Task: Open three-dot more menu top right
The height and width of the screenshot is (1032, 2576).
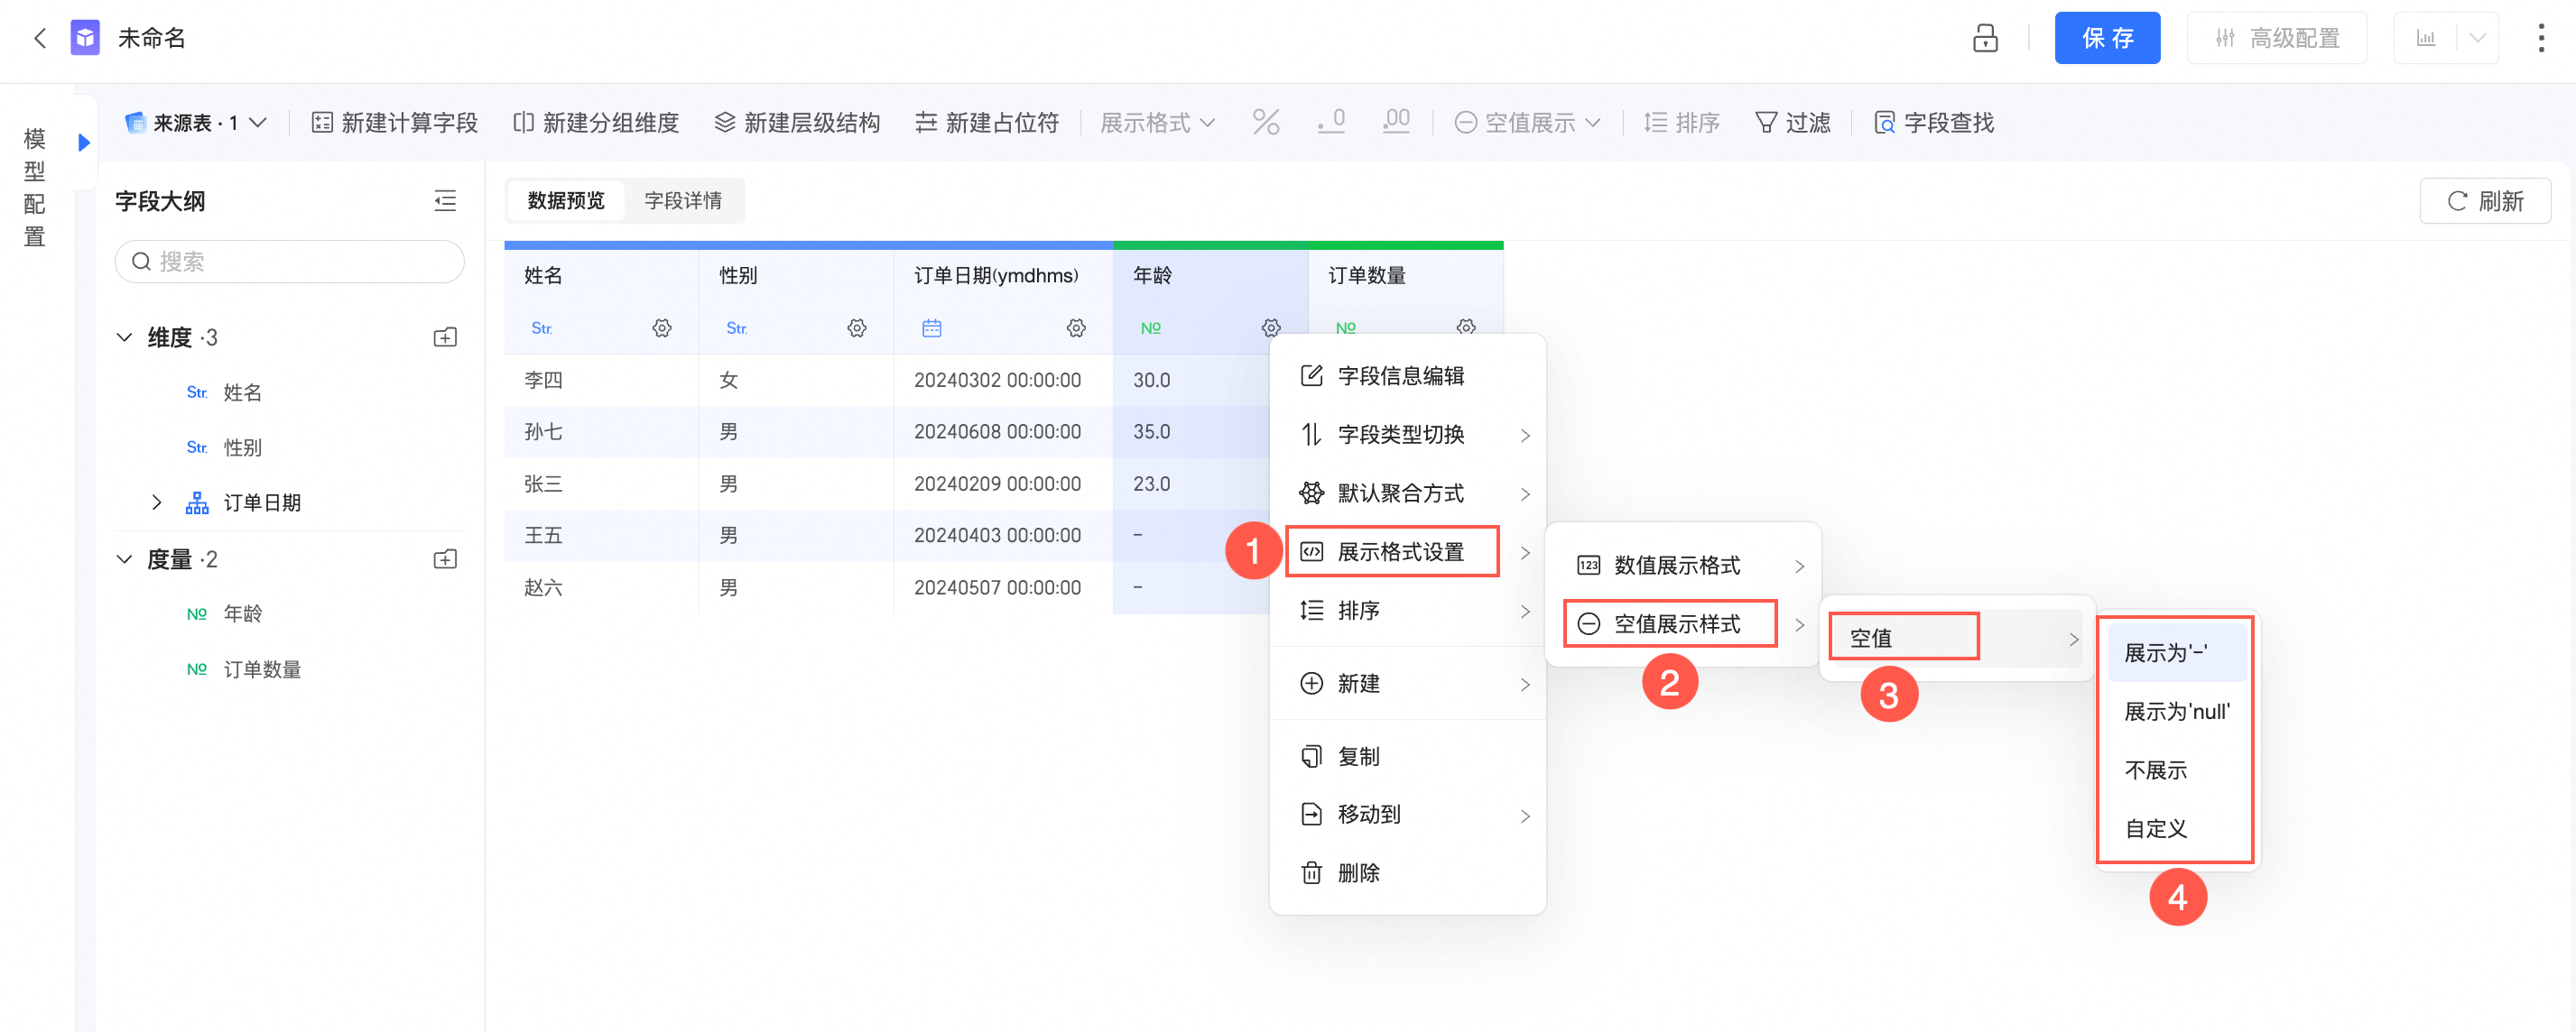Action: click(x=2540, y=38)
